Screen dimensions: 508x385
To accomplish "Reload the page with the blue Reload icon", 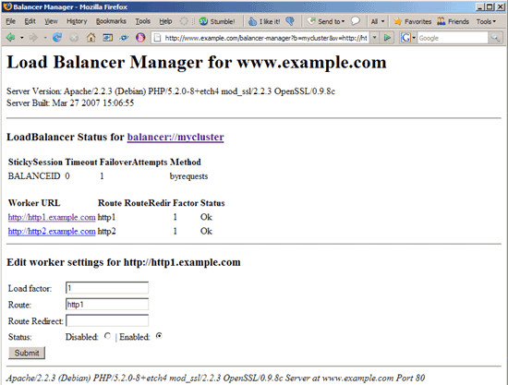I will (57, 38).
